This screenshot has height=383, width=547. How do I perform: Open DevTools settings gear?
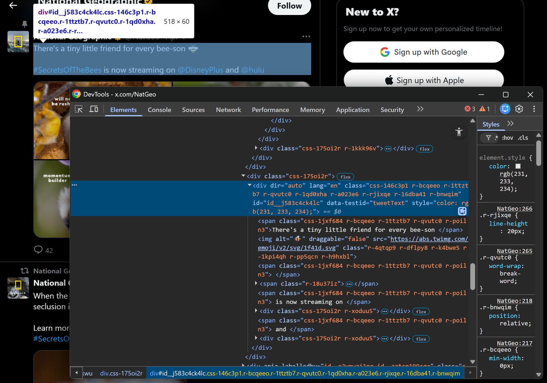[519, 109]
